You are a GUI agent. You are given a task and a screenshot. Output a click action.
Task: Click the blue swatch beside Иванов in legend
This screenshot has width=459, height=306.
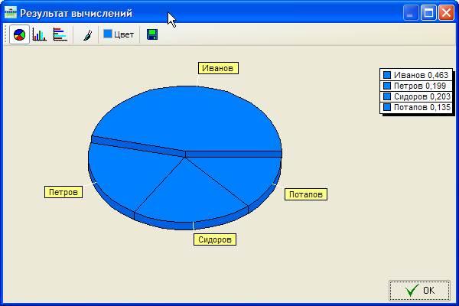point(387,75)
